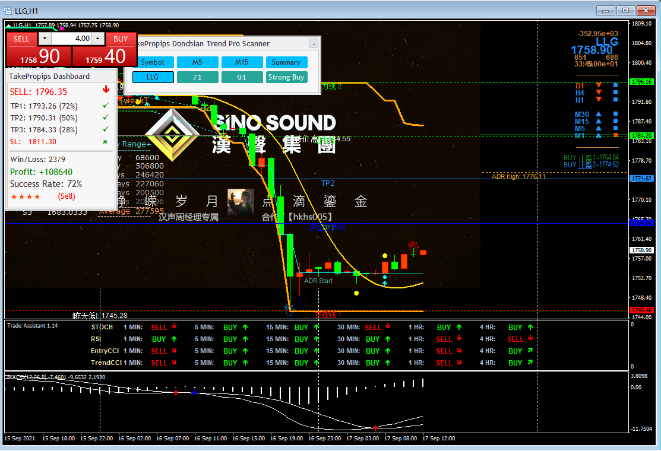Image resolution: width=661 pixels, height=451 pixels.
Task: Click the blue hand marker at the chart low
Action: 289,311
